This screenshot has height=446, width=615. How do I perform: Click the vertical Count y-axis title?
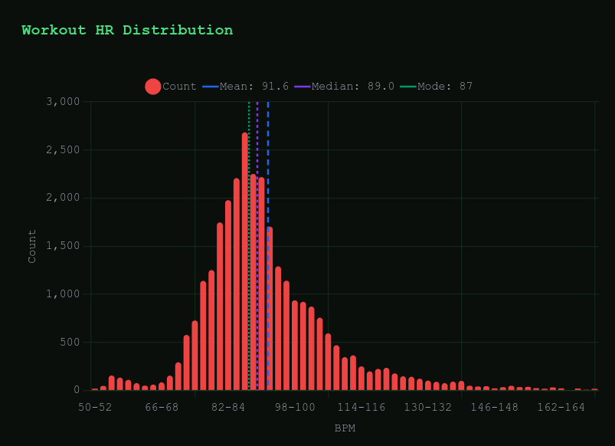point(32,246)
